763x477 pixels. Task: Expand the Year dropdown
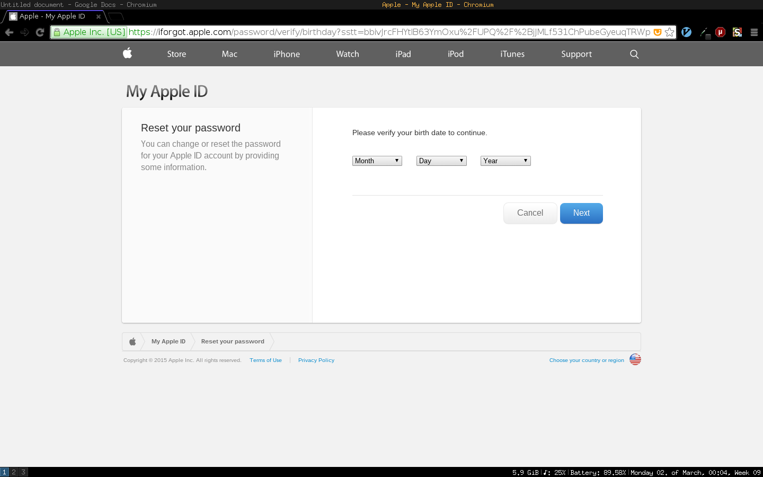click(505, 161)
